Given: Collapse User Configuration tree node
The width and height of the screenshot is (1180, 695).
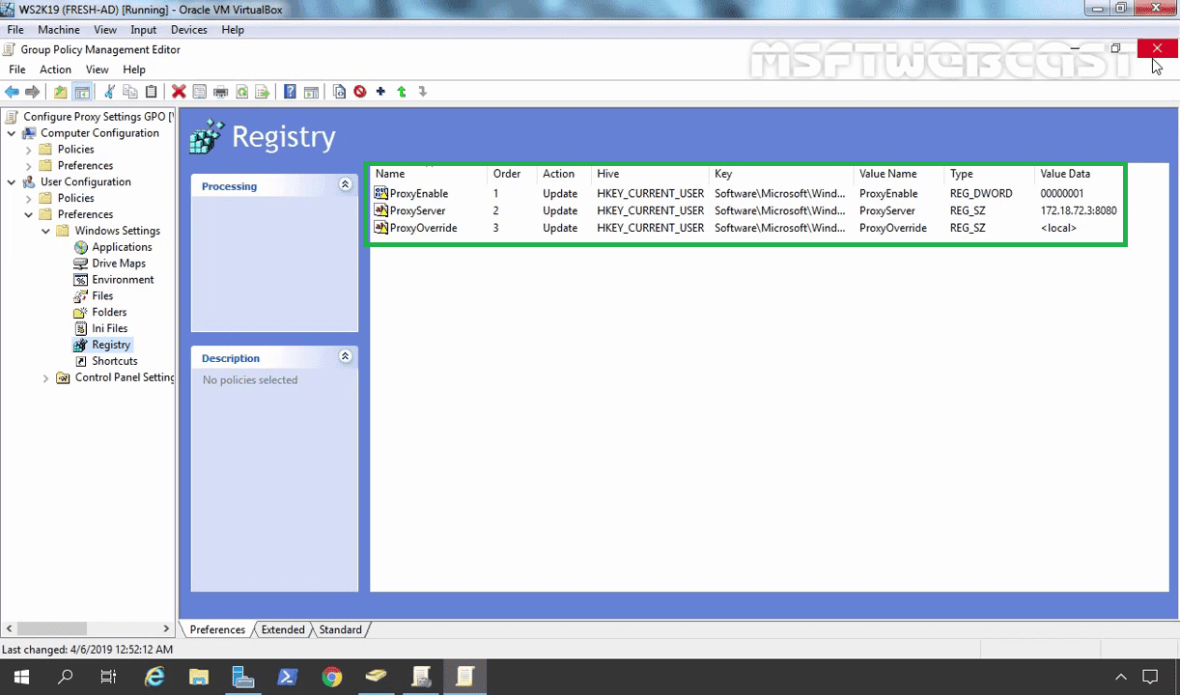Looking at the screenshot, I should point(12,182).
